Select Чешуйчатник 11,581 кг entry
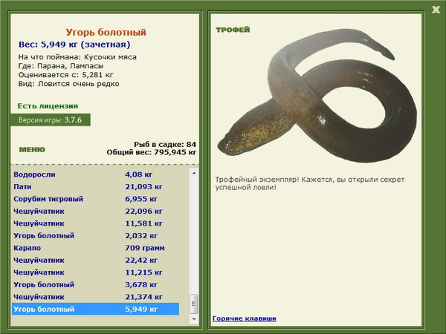Viewport: 446px width, 334px height. click(96, 223)
